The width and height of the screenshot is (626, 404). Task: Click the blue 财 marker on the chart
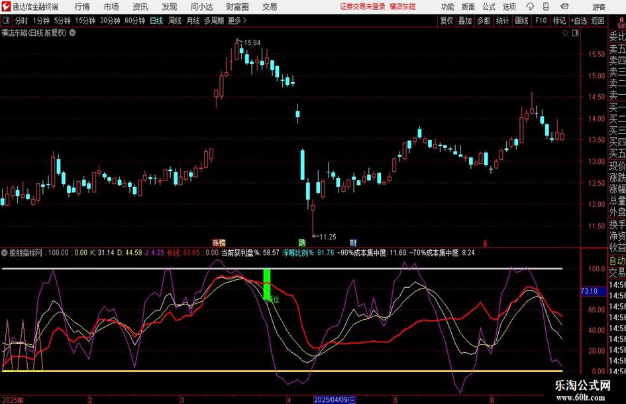click(x=353, y=242)
